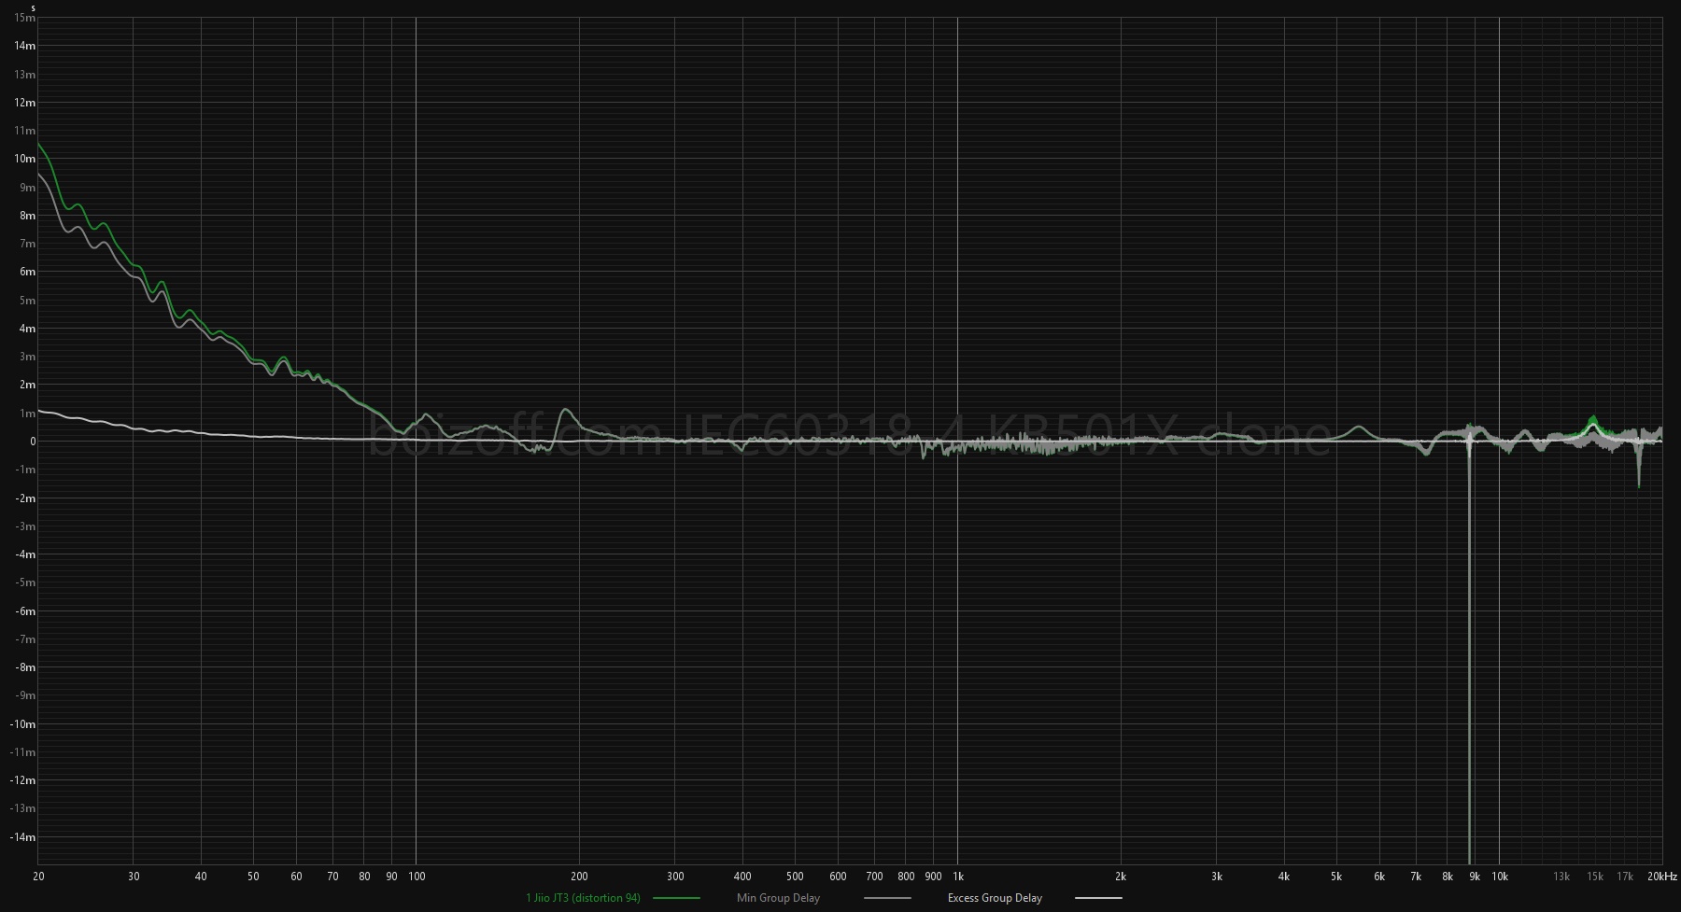
Task: Click the 's' unit label above y-axis
Action: click(33, 7)
